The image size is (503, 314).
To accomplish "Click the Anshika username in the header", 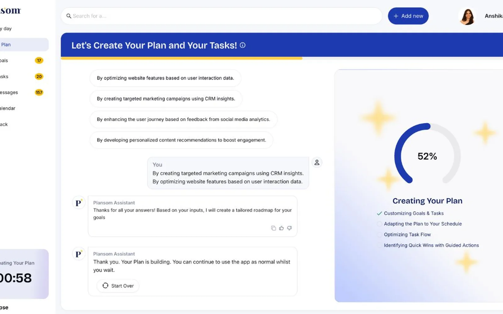I will pos(494,16).
